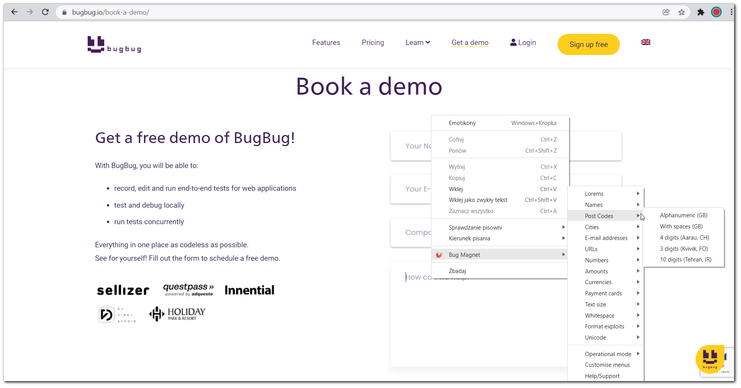Expand the Whitespace submenu
The width and height of the screenshot is (741, 388).
point(606,316)
